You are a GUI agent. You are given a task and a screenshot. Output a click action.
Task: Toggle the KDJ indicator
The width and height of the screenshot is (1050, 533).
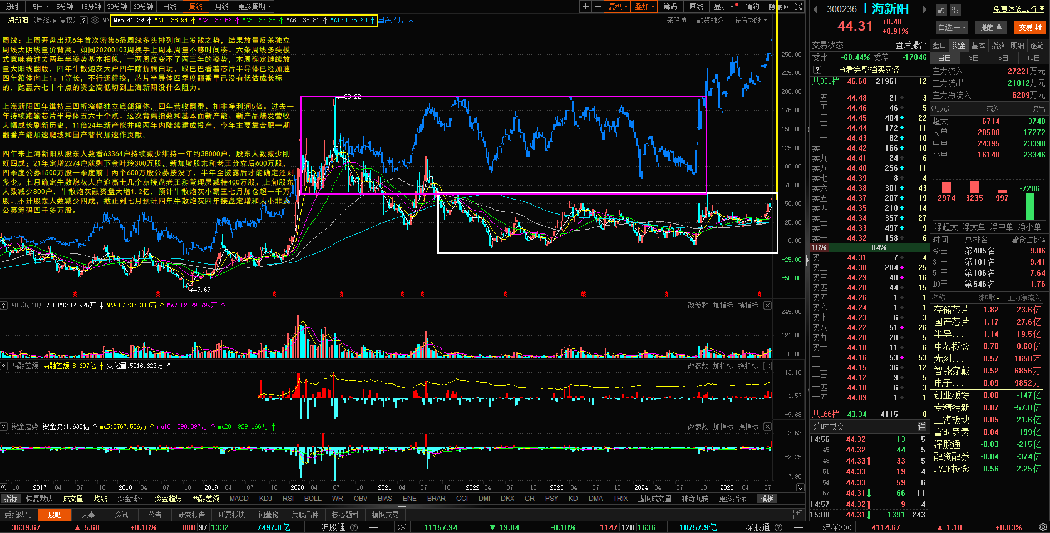point(265,499)
